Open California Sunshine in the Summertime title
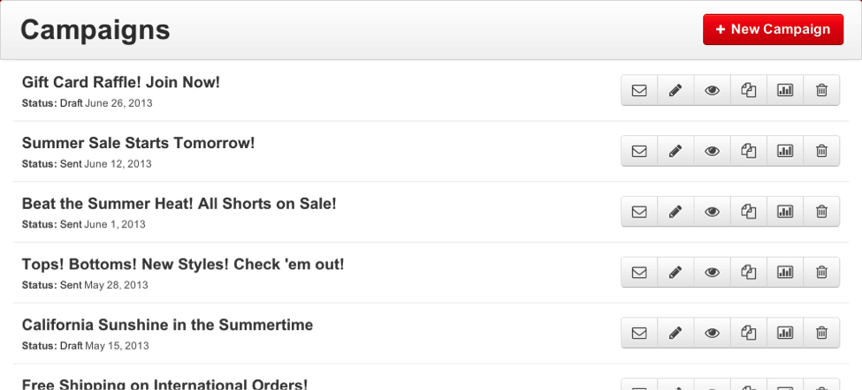 (167, 325)
